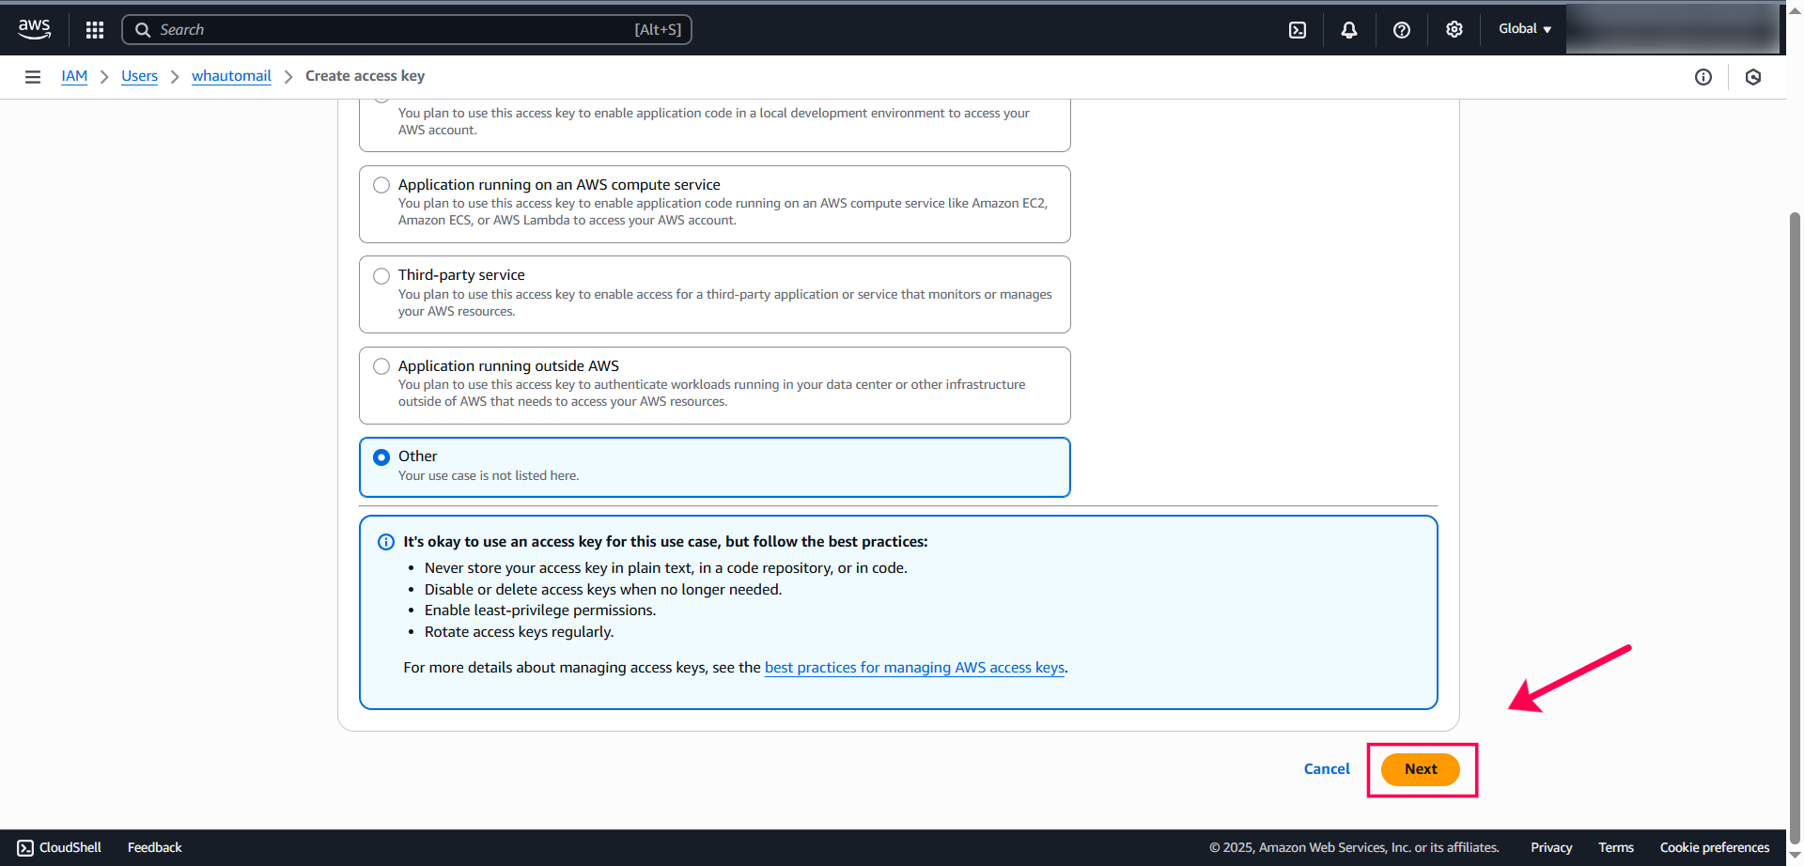Open the whautomail user breadcrumb

[231, 76]
